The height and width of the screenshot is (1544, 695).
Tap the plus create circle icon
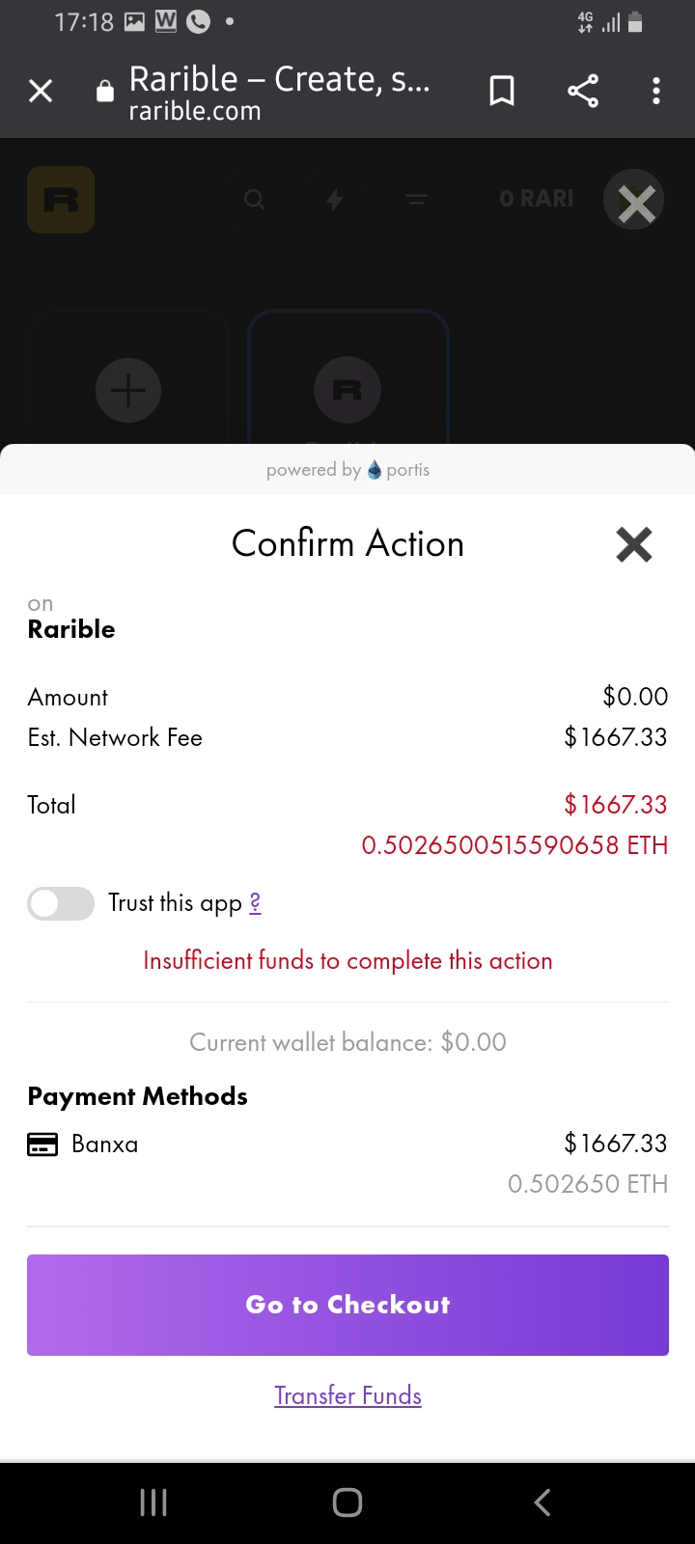click(x=128, y=391)
